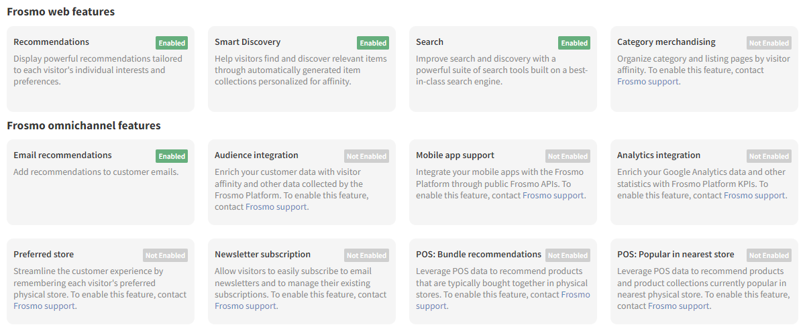805x331 pixels.
Task: Open Frosmo support link in Audience integration
Action: (276, 207)
